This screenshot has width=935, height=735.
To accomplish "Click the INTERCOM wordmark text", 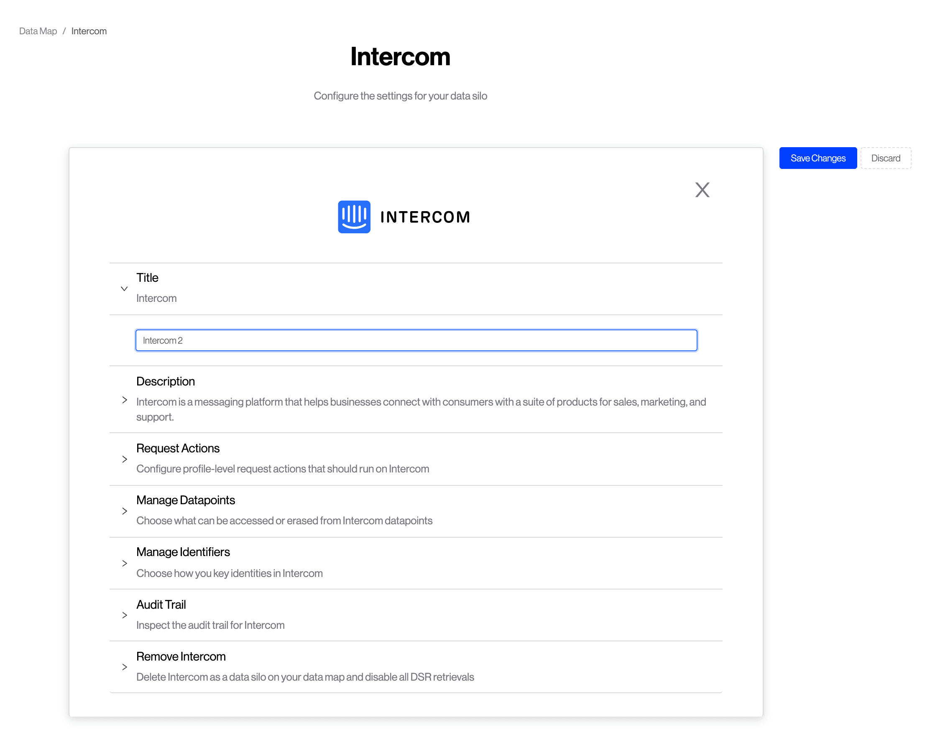I will point(425,217).
